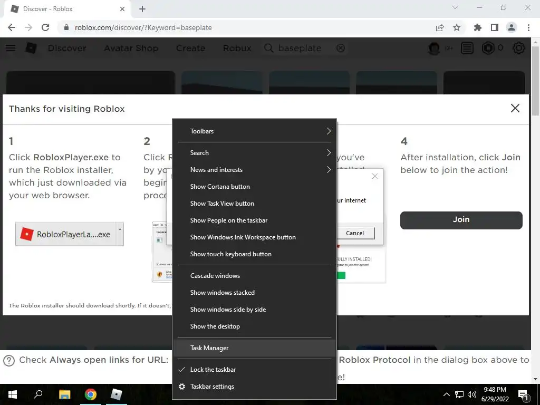This screenshot has height=405, width=540.
Task: Expand the RobloxPlayerLauncher download dropdown arrow
Action: [x=120, y=234]
